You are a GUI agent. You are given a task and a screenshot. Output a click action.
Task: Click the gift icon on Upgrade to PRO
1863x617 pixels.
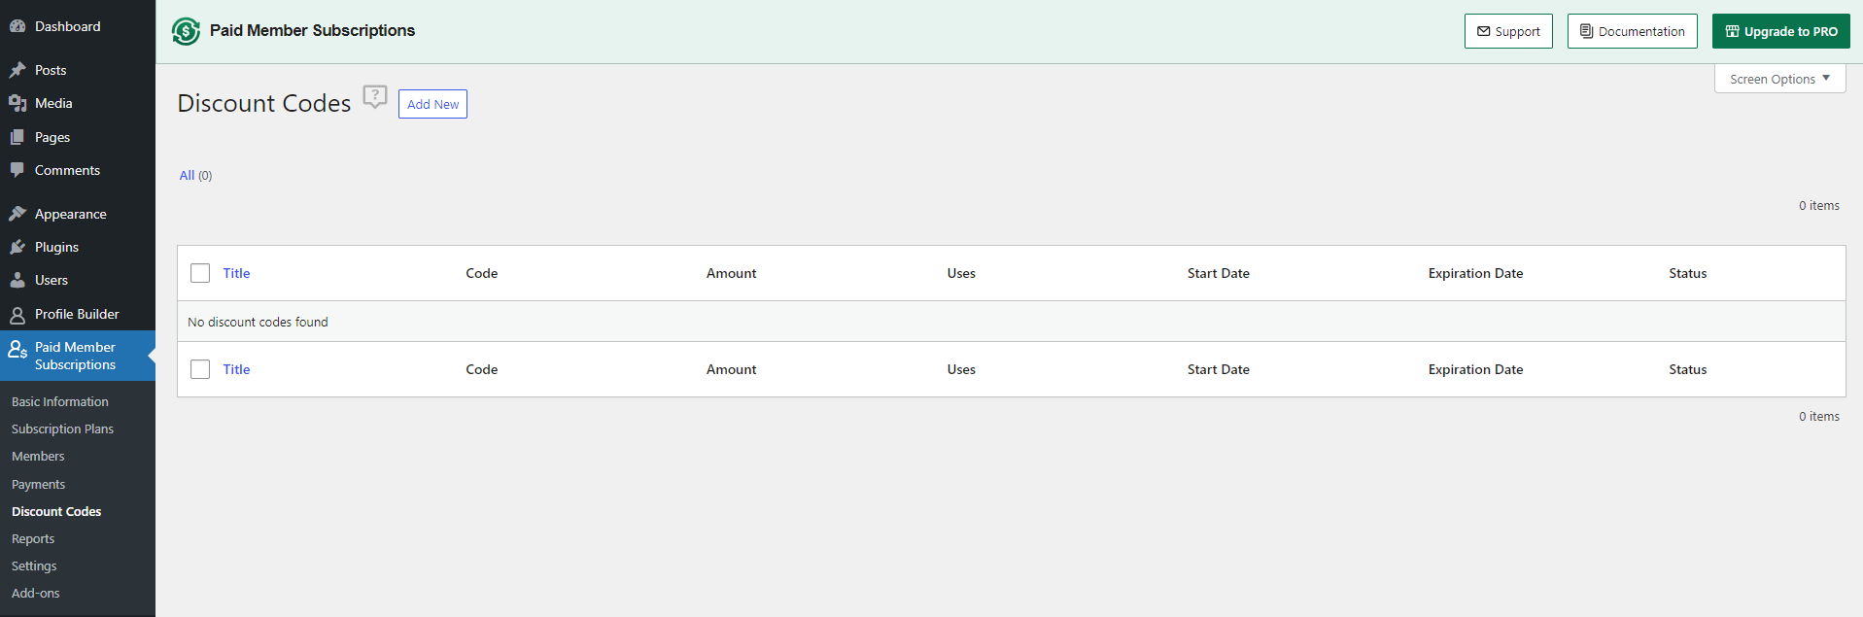point(1732,31)
